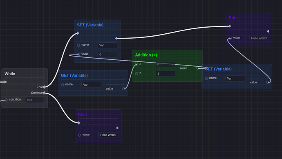Image resolution: width=282 pixels, height=159 pixels.
Task: Click execution output arrow of Print after Continue
Action: click(117, 128)
